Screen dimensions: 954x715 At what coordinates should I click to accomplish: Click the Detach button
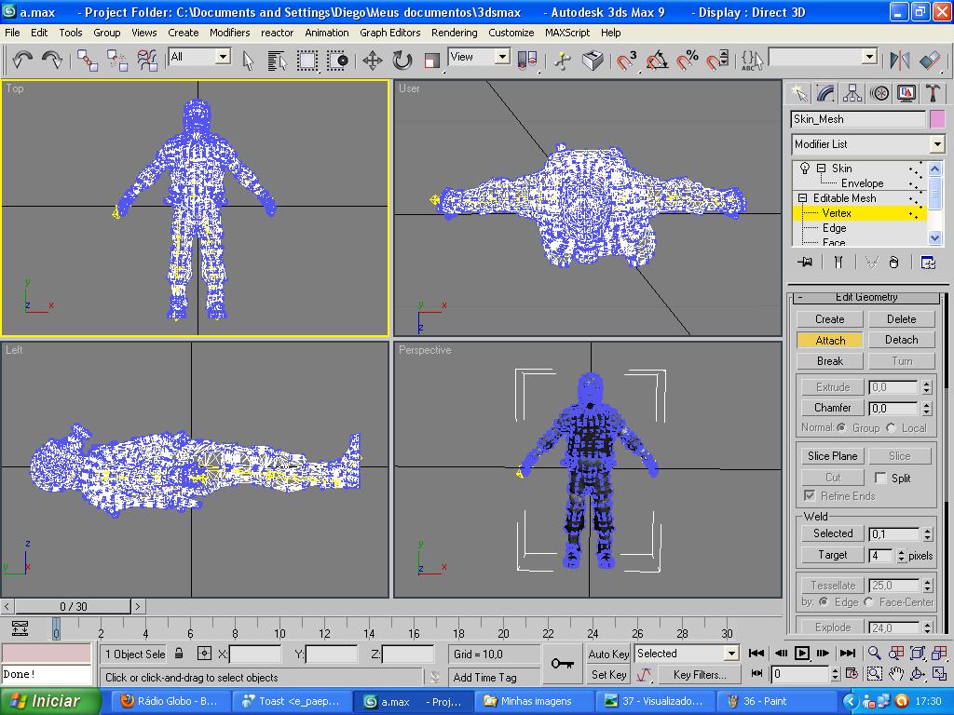(x=901, y=340)
